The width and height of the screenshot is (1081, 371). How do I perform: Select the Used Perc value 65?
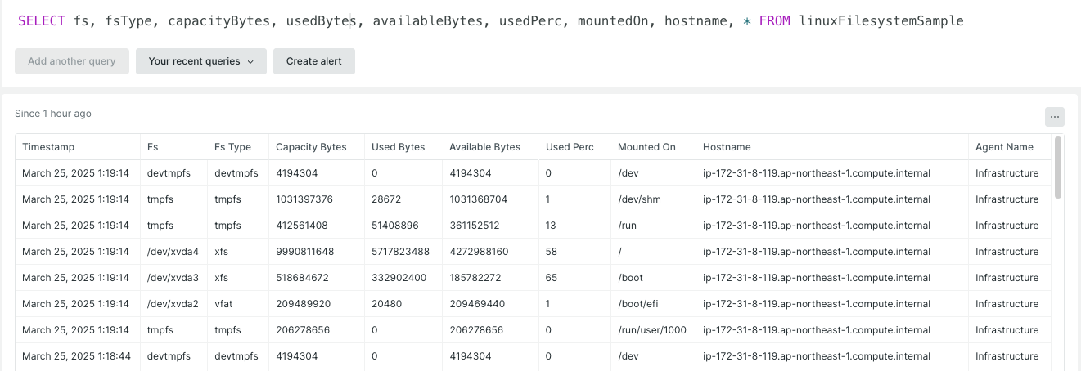(552, 278)
